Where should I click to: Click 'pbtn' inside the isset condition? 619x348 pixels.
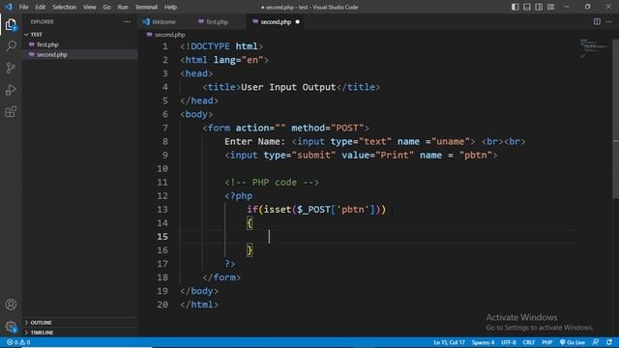(x=352, y=210)
